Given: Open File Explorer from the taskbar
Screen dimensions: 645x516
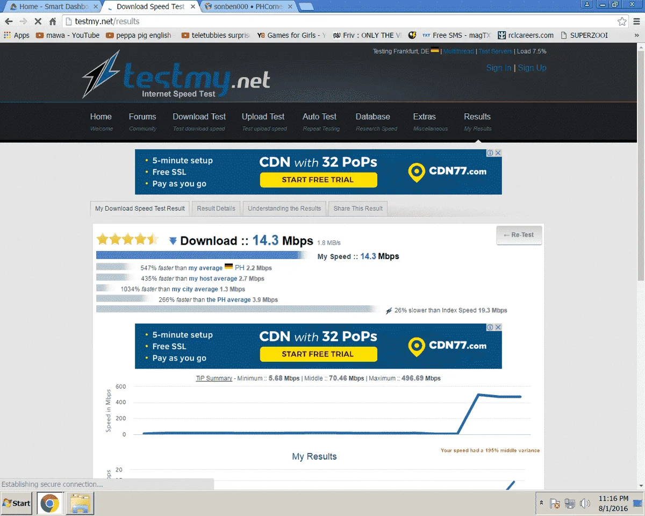Looking at the screenshot, I should 80,503.
